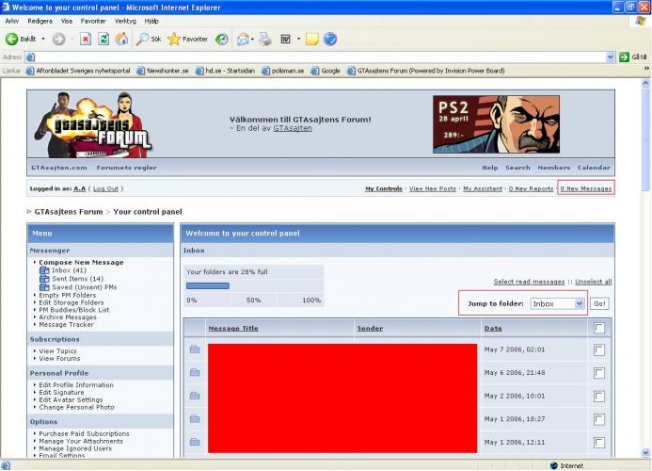Open the Favoriter star toolbar button
The height and width of the screenshot is (471, 652).
pos(188,40)
